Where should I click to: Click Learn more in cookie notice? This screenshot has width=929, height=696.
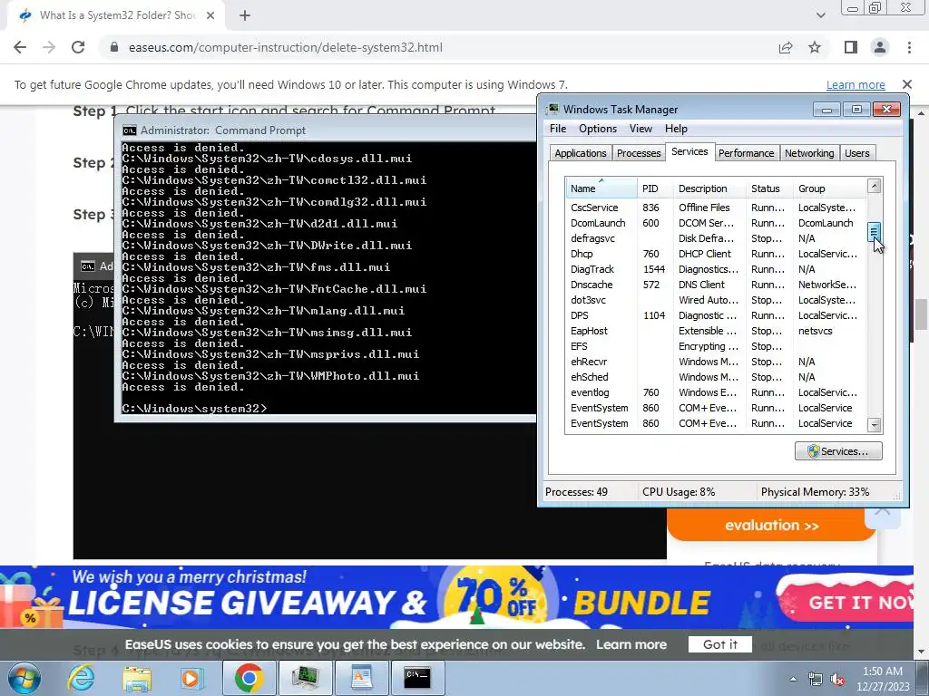tap(631, 644)
